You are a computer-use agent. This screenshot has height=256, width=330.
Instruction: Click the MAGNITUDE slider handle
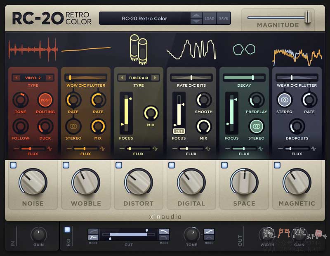pyautogui.click(x=308, y=17)
